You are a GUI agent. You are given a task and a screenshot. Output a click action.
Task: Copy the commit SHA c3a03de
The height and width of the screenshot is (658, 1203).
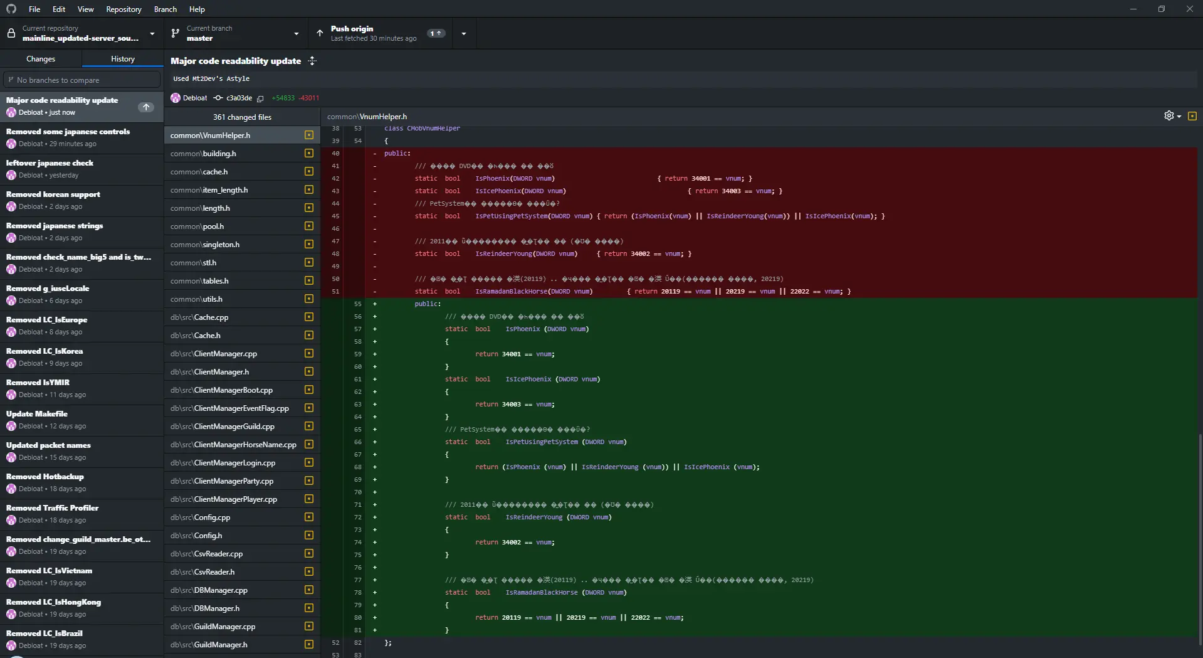(260, 98)
